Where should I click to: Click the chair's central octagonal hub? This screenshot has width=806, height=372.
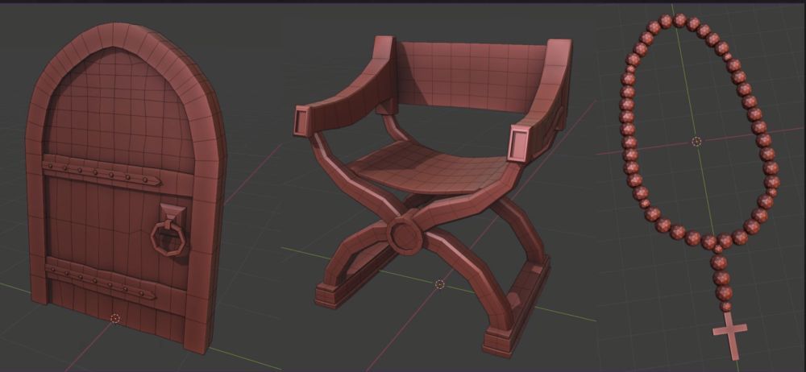[x=405, y=235]
